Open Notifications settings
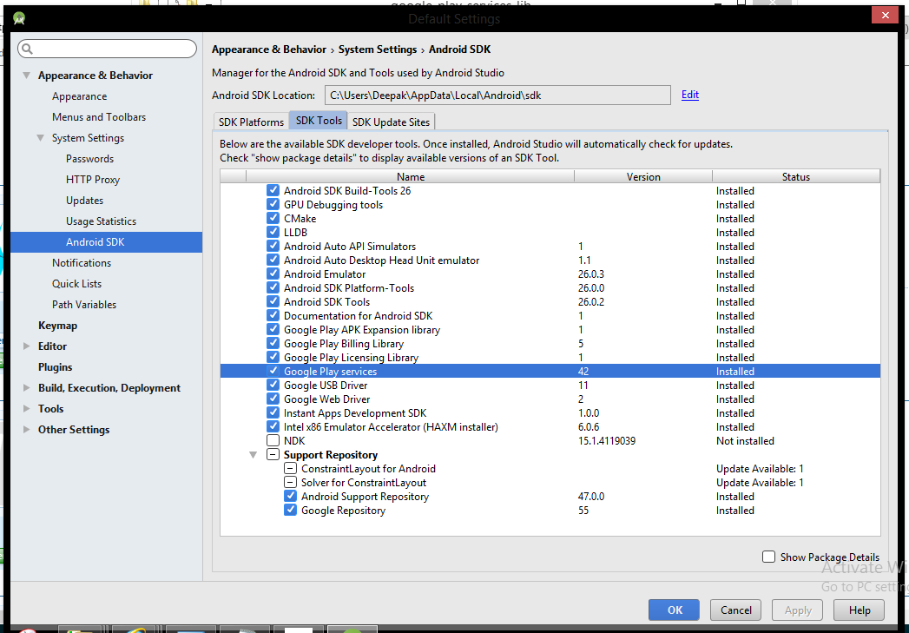The image size is (909, 633). tap(82, 263)
